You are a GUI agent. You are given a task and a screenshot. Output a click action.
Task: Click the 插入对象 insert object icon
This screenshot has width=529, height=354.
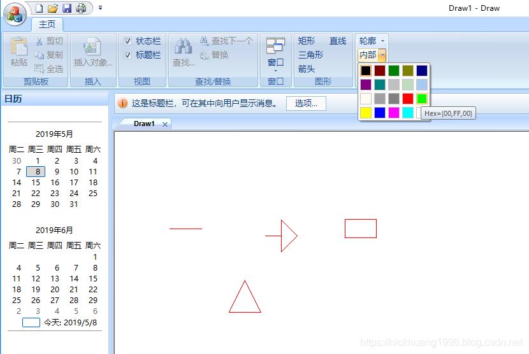tap(92, 46)
